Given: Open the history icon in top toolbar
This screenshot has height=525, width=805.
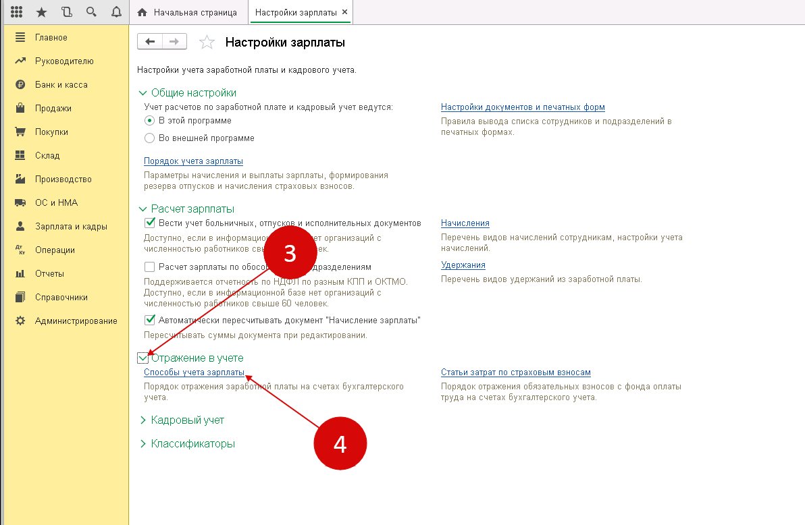Looking at the screenshot, I should coord(66,12).
